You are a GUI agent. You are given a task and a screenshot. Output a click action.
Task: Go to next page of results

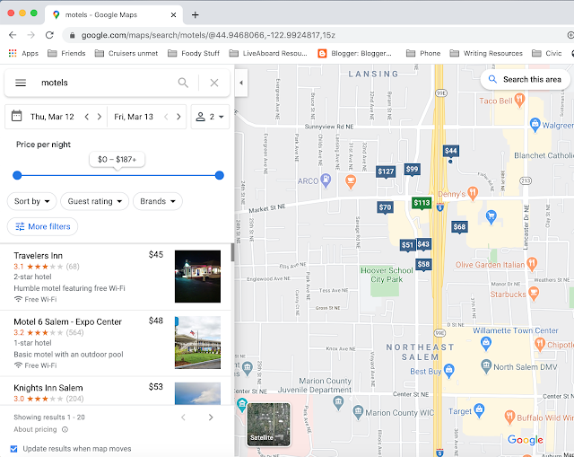[x=211, y=417]
